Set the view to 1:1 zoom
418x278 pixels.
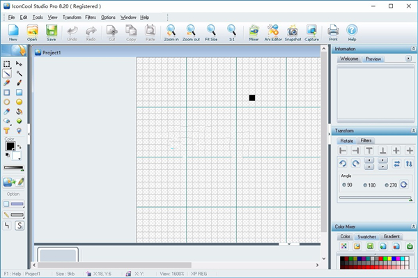point(232,33)
